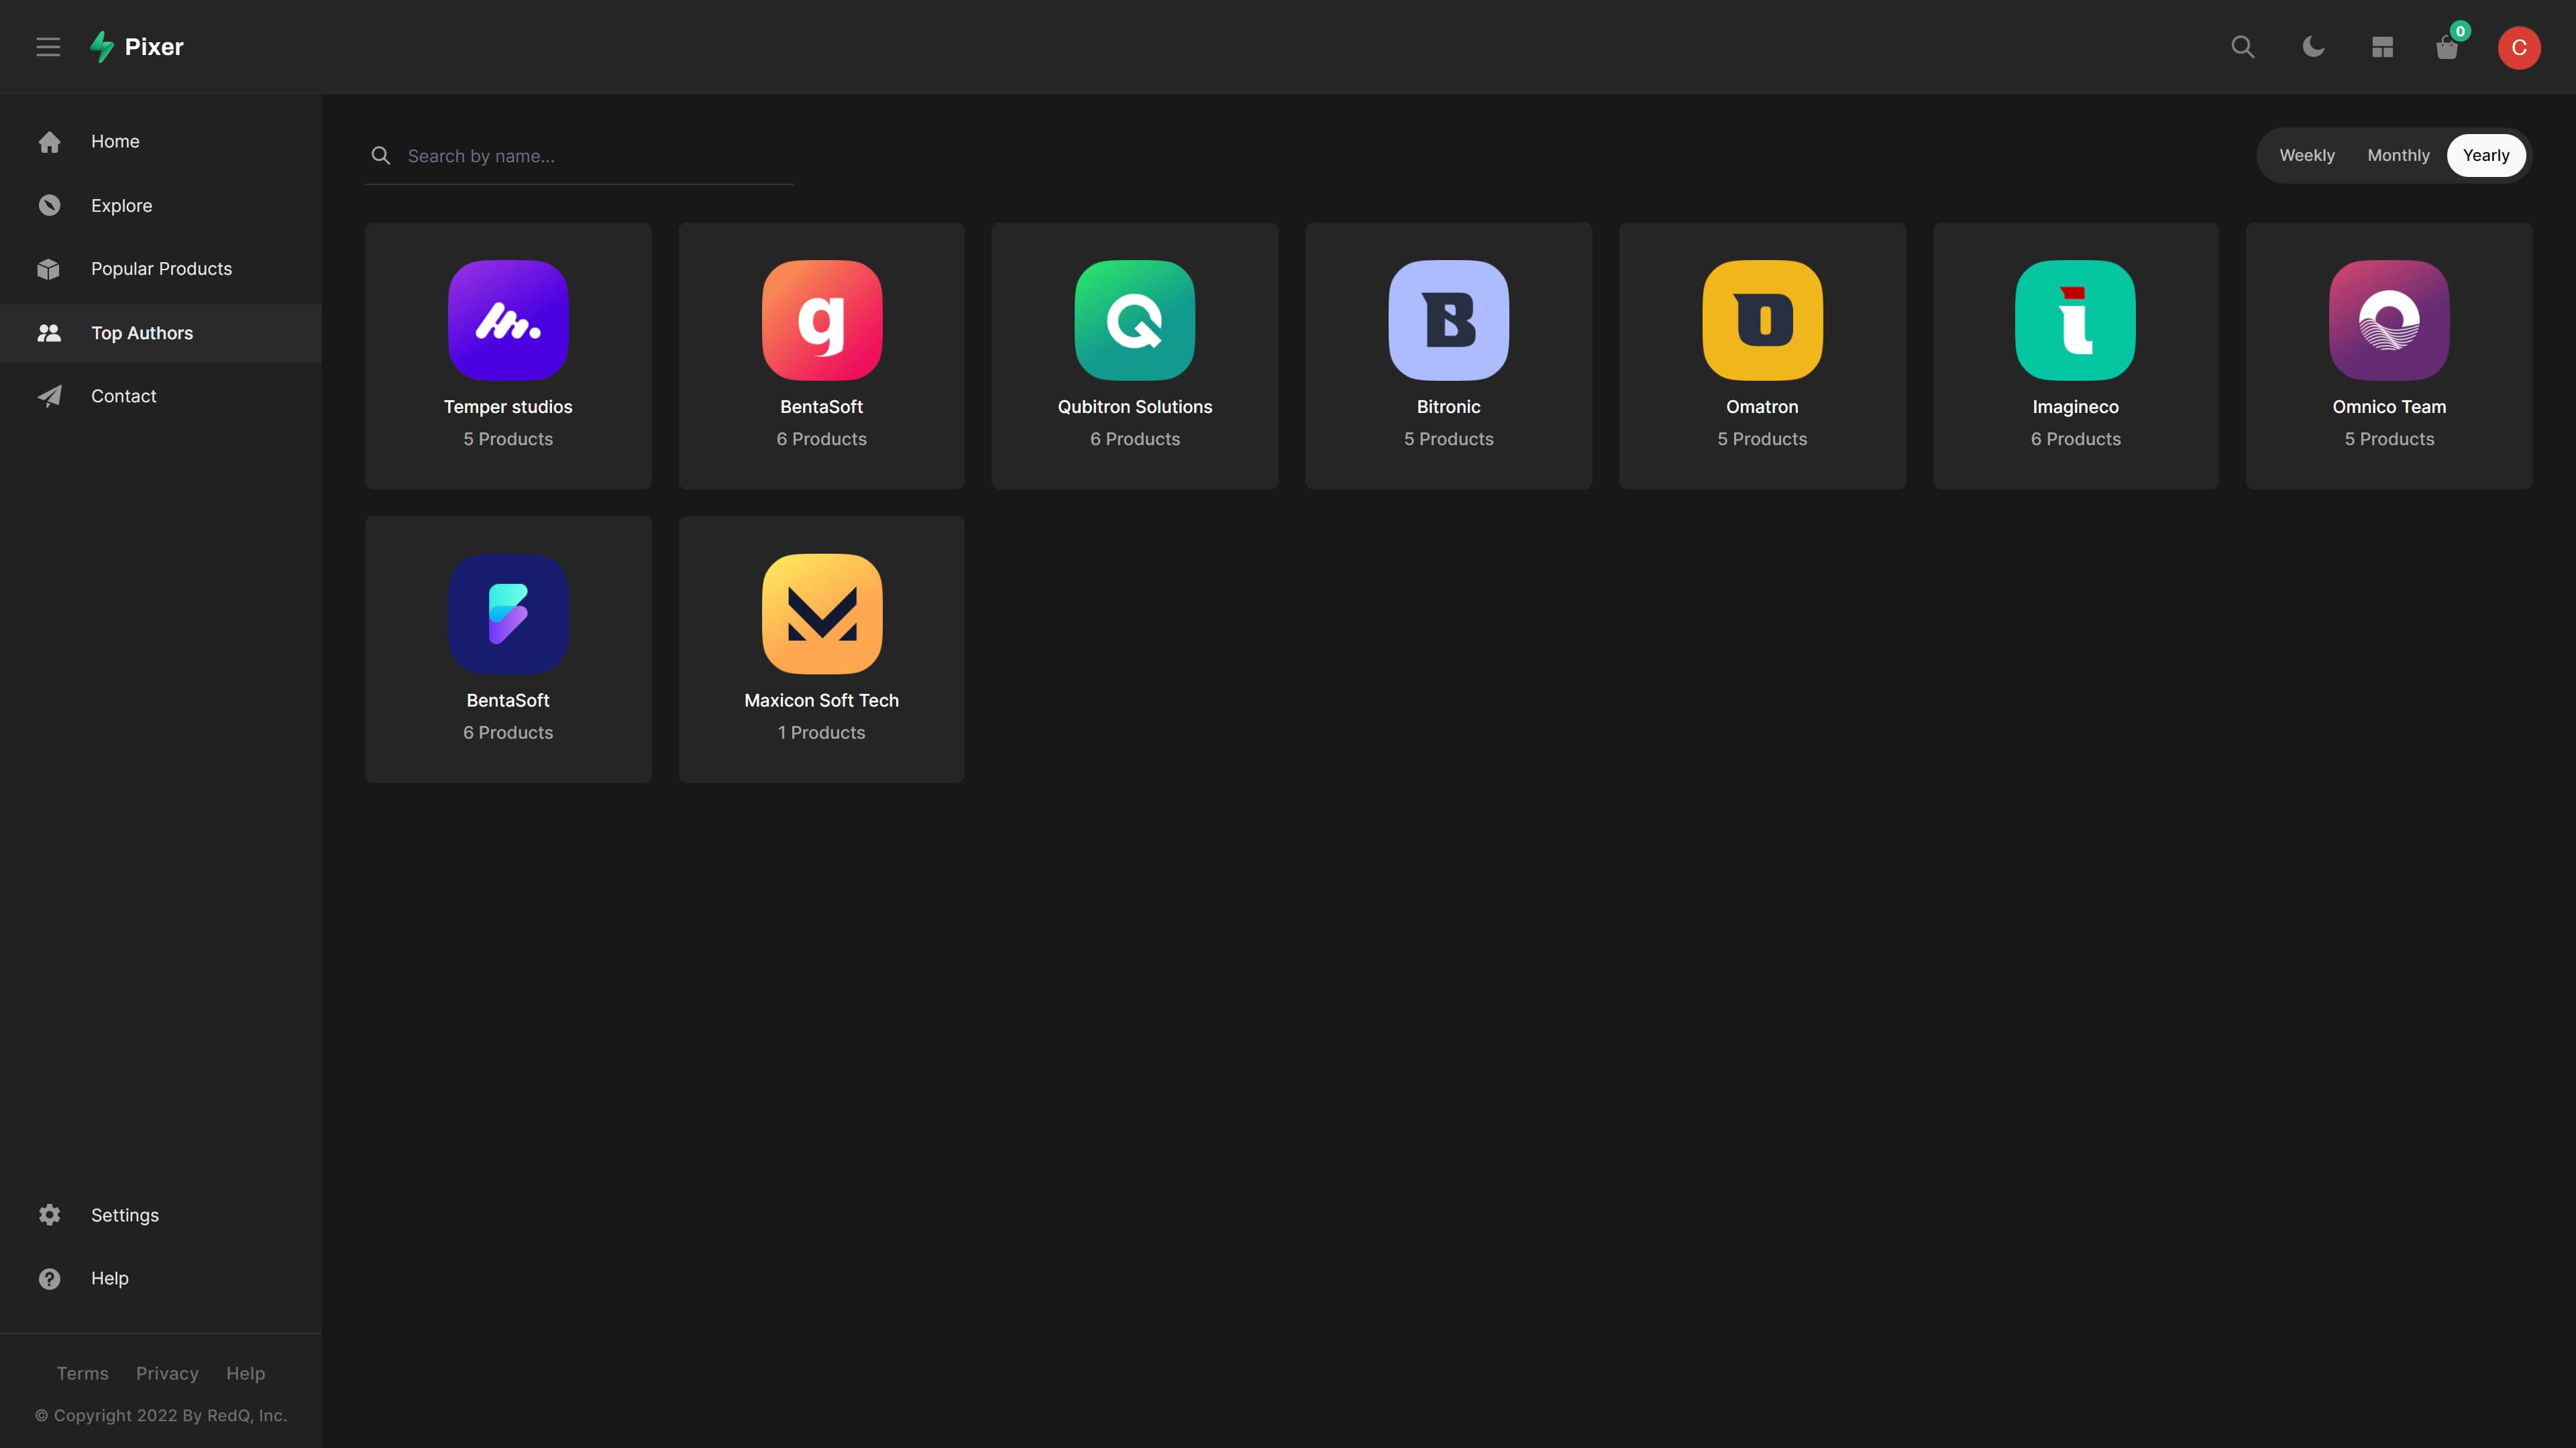The image size is (2576, 1448).
Task: Open the hamburger navigation menu
Action: point(48,46)
